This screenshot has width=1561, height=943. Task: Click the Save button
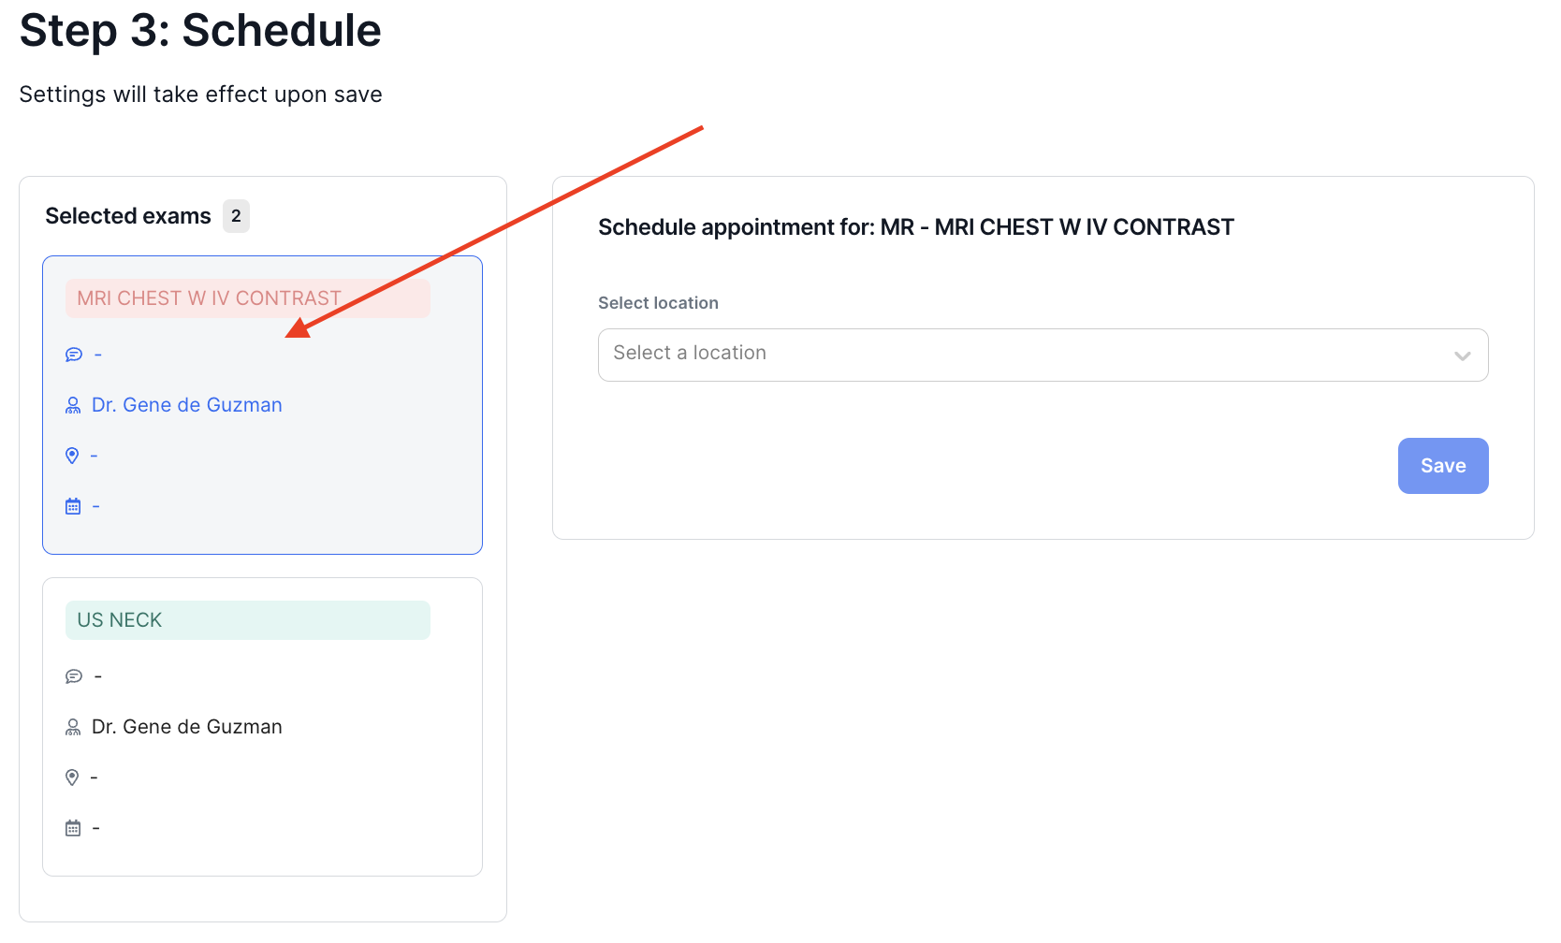click(1442, 465)
